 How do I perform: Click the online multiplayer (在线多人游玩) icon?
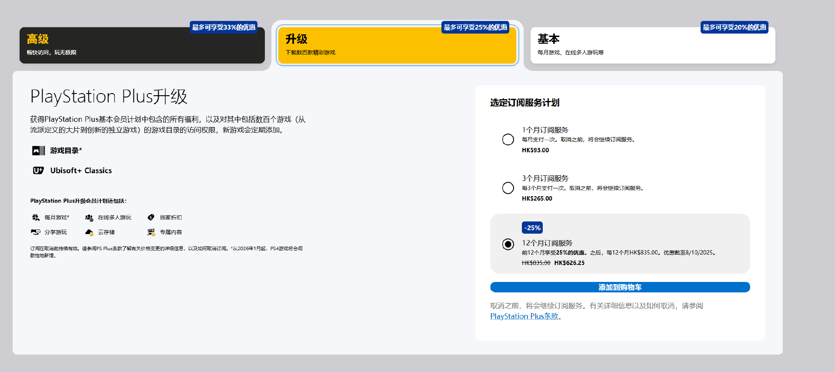tap(89, 218)
